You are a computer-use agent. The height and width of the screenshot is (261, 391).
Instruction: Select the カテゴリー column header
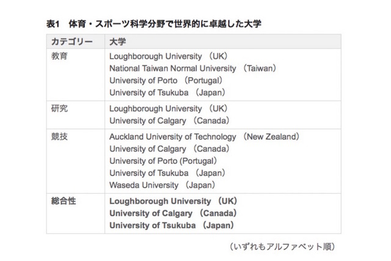[71, 42]
